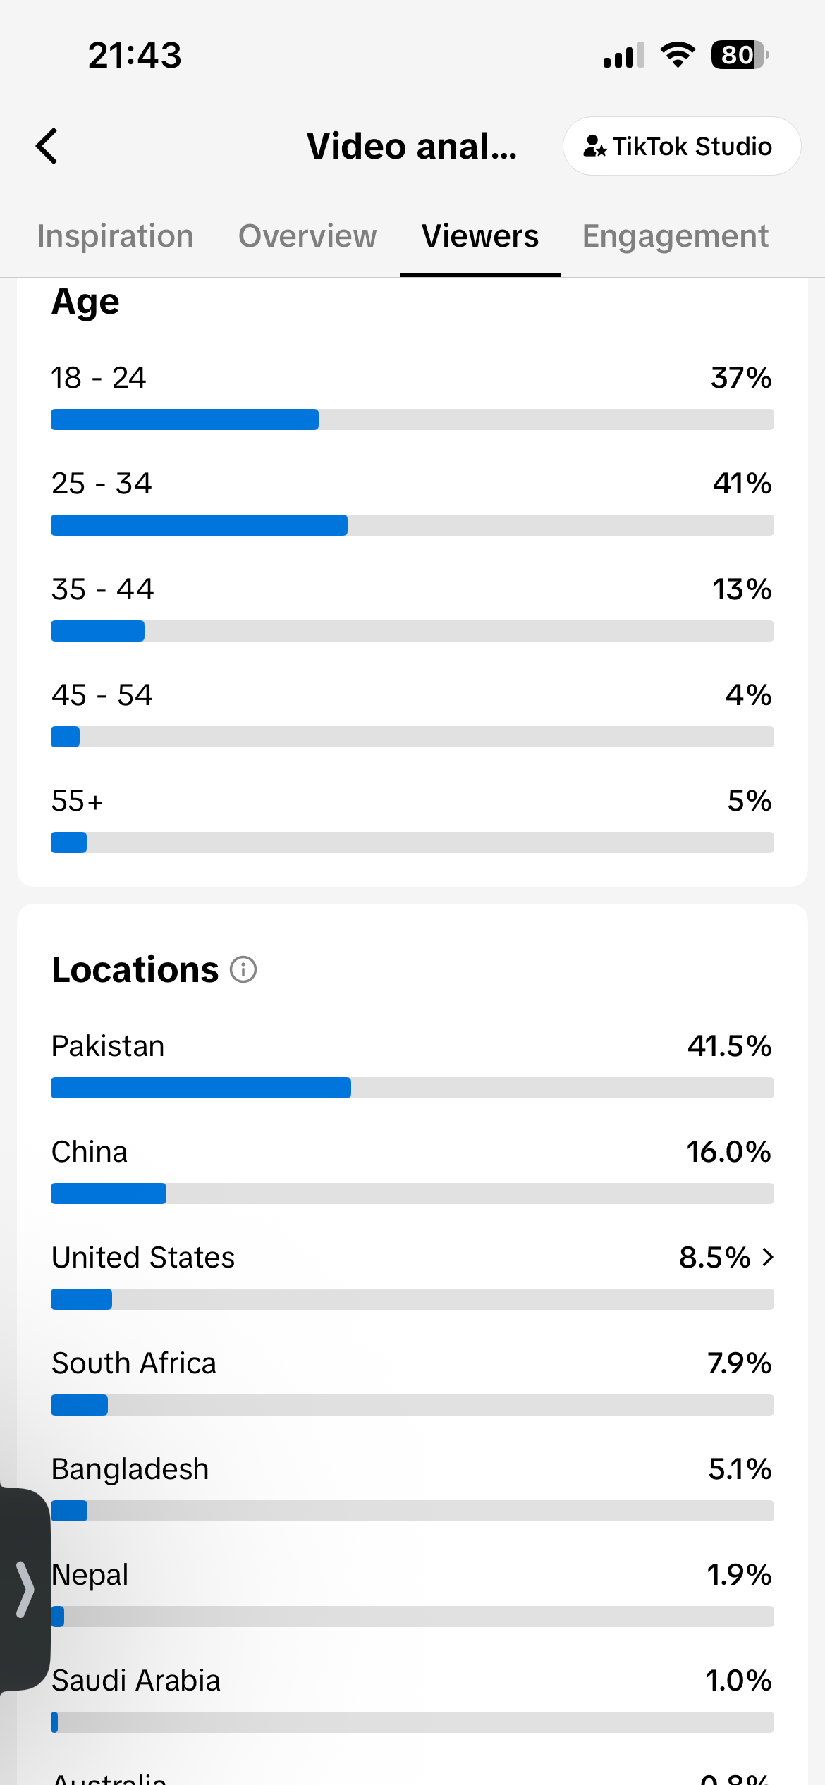Tap the Pakistan location progress bar

click(412, 1088)
